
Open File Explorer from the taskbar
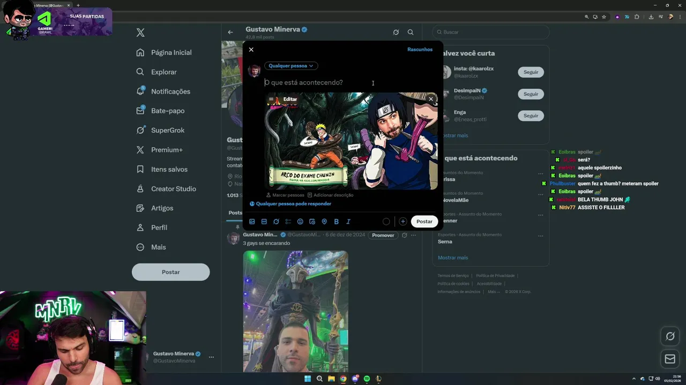point(331,379)
